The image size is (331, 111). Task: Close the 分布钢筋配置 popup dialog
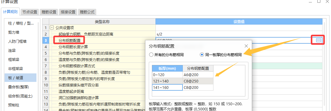click(246, 46)
